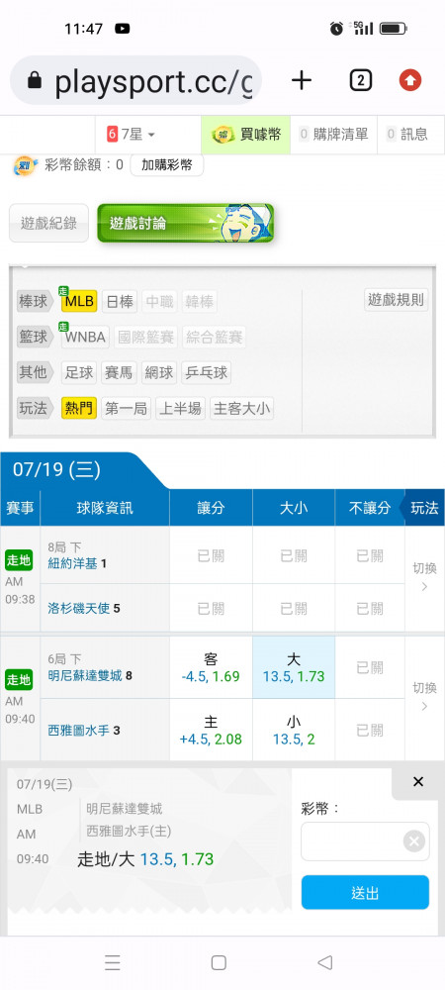Select the 客 -4.5, 1.69 handicap bet
This screenshot has width=445, height=990.
tap(212, 667)
